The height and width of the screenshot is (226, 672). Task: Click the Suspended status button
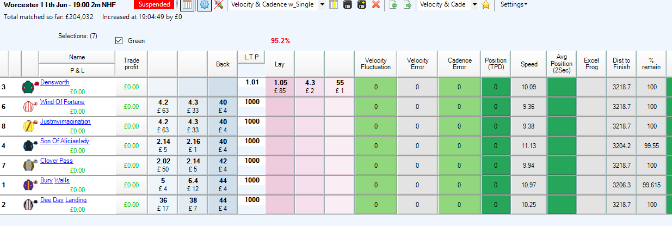154,5
